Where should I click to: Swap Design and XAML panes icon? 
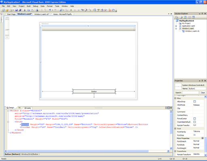click(19, 108)
